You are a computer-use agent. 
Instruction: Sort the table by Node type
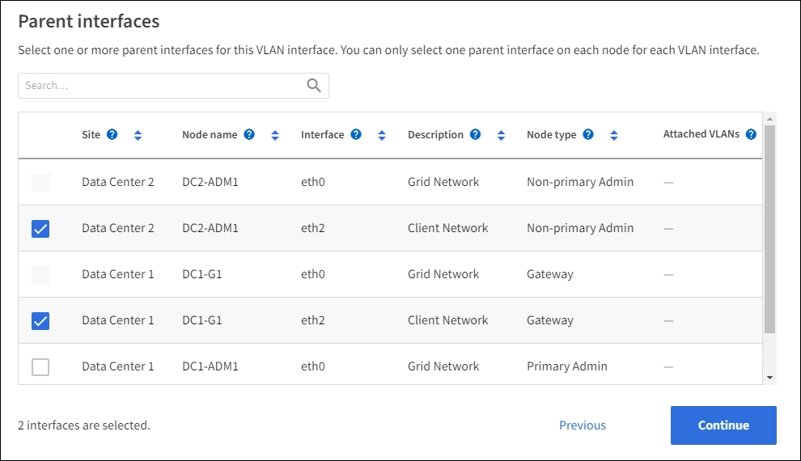click(613, 136)
